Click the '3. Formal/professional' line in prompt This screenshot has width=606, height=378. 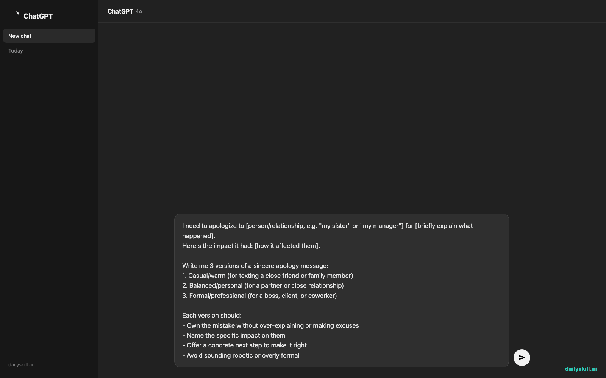point(259,296)
